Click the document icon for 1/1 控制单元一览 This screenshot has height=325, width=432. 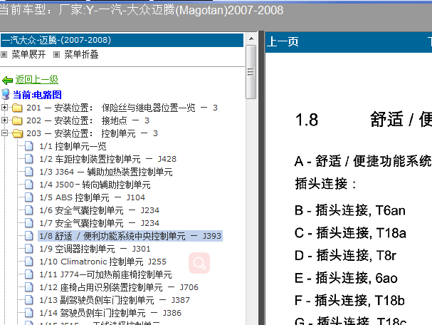coord(29,146)
